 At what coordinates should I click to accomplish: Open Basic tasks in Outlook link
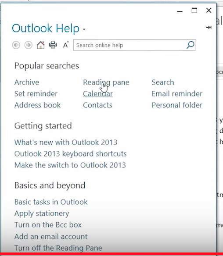tap(51, 202)
